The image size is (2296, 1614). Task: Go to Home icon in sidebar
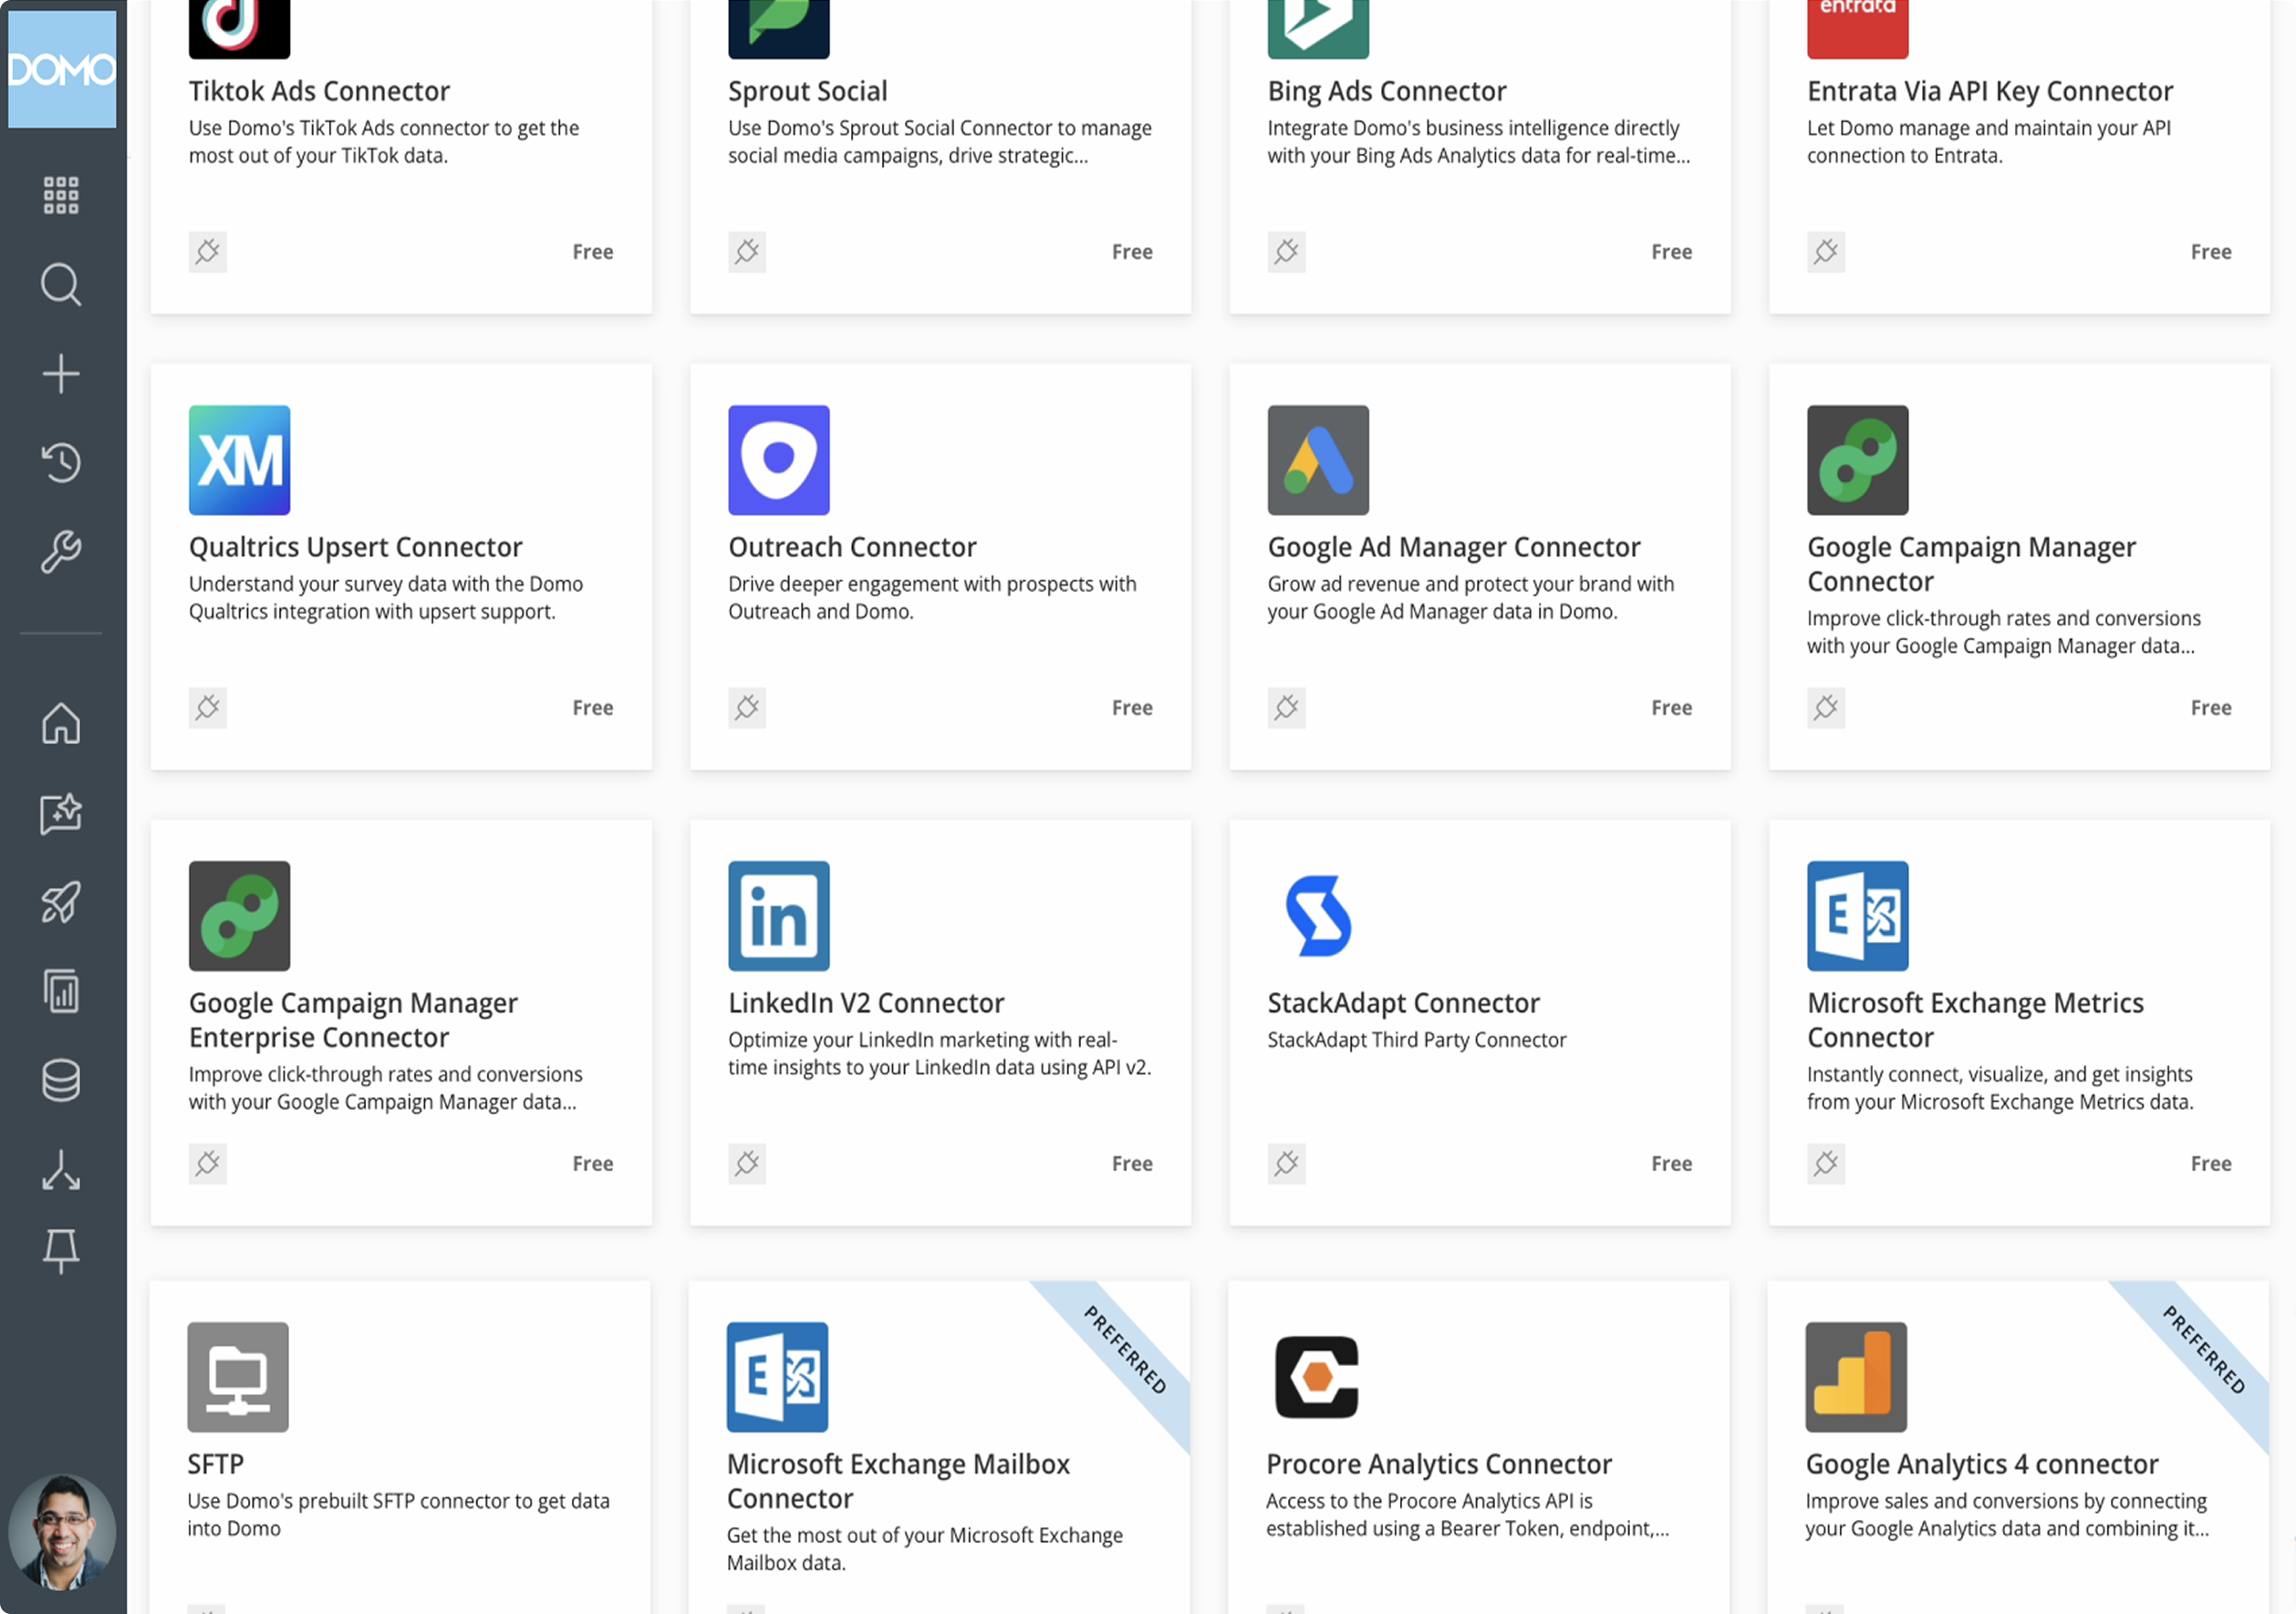click(61, 722)
